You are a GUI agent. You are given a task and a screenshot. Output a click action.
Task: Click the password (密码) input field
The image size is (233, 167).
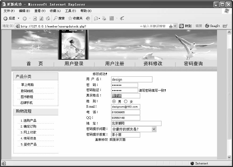tap(124, 85)
